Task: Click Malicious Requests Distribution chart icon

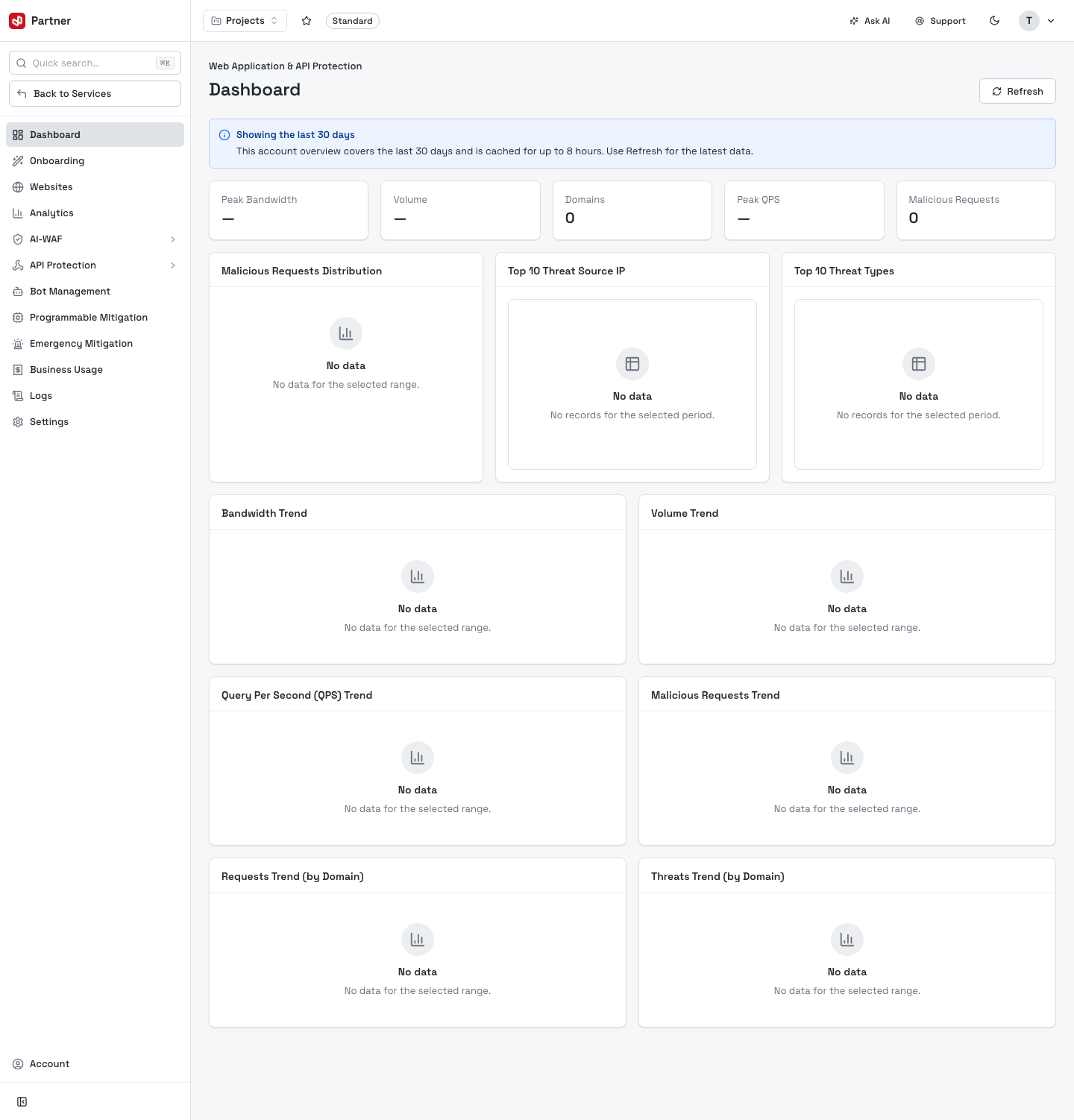Action: (x=346, y=333)
